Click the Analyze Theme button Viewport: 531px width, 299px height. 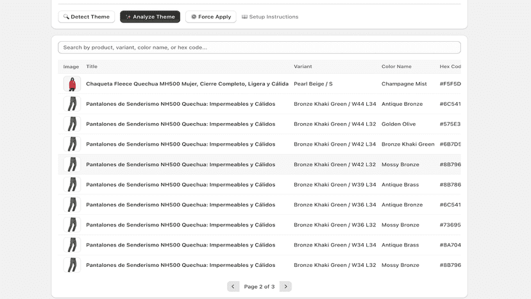(150, 17)
